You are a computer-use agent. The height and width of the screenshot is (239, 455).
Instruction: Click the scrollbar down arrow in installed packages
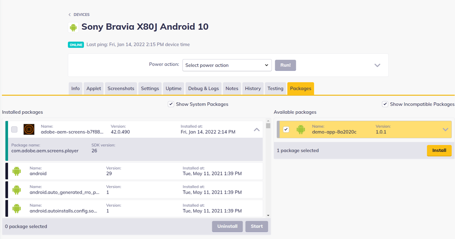click(268, 215)
